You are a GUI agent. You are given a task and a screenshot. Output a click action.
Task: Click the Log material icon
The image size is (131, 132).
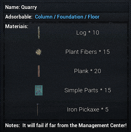tap(39, 33)
